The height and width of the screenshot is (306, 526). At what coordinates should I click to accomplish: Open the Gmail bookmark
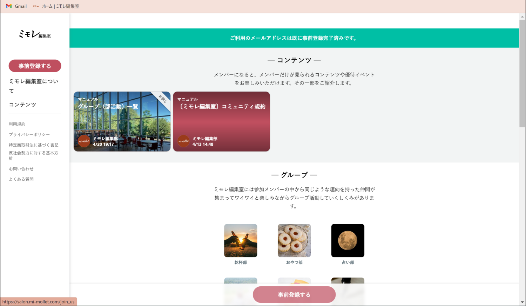point(16,6)
